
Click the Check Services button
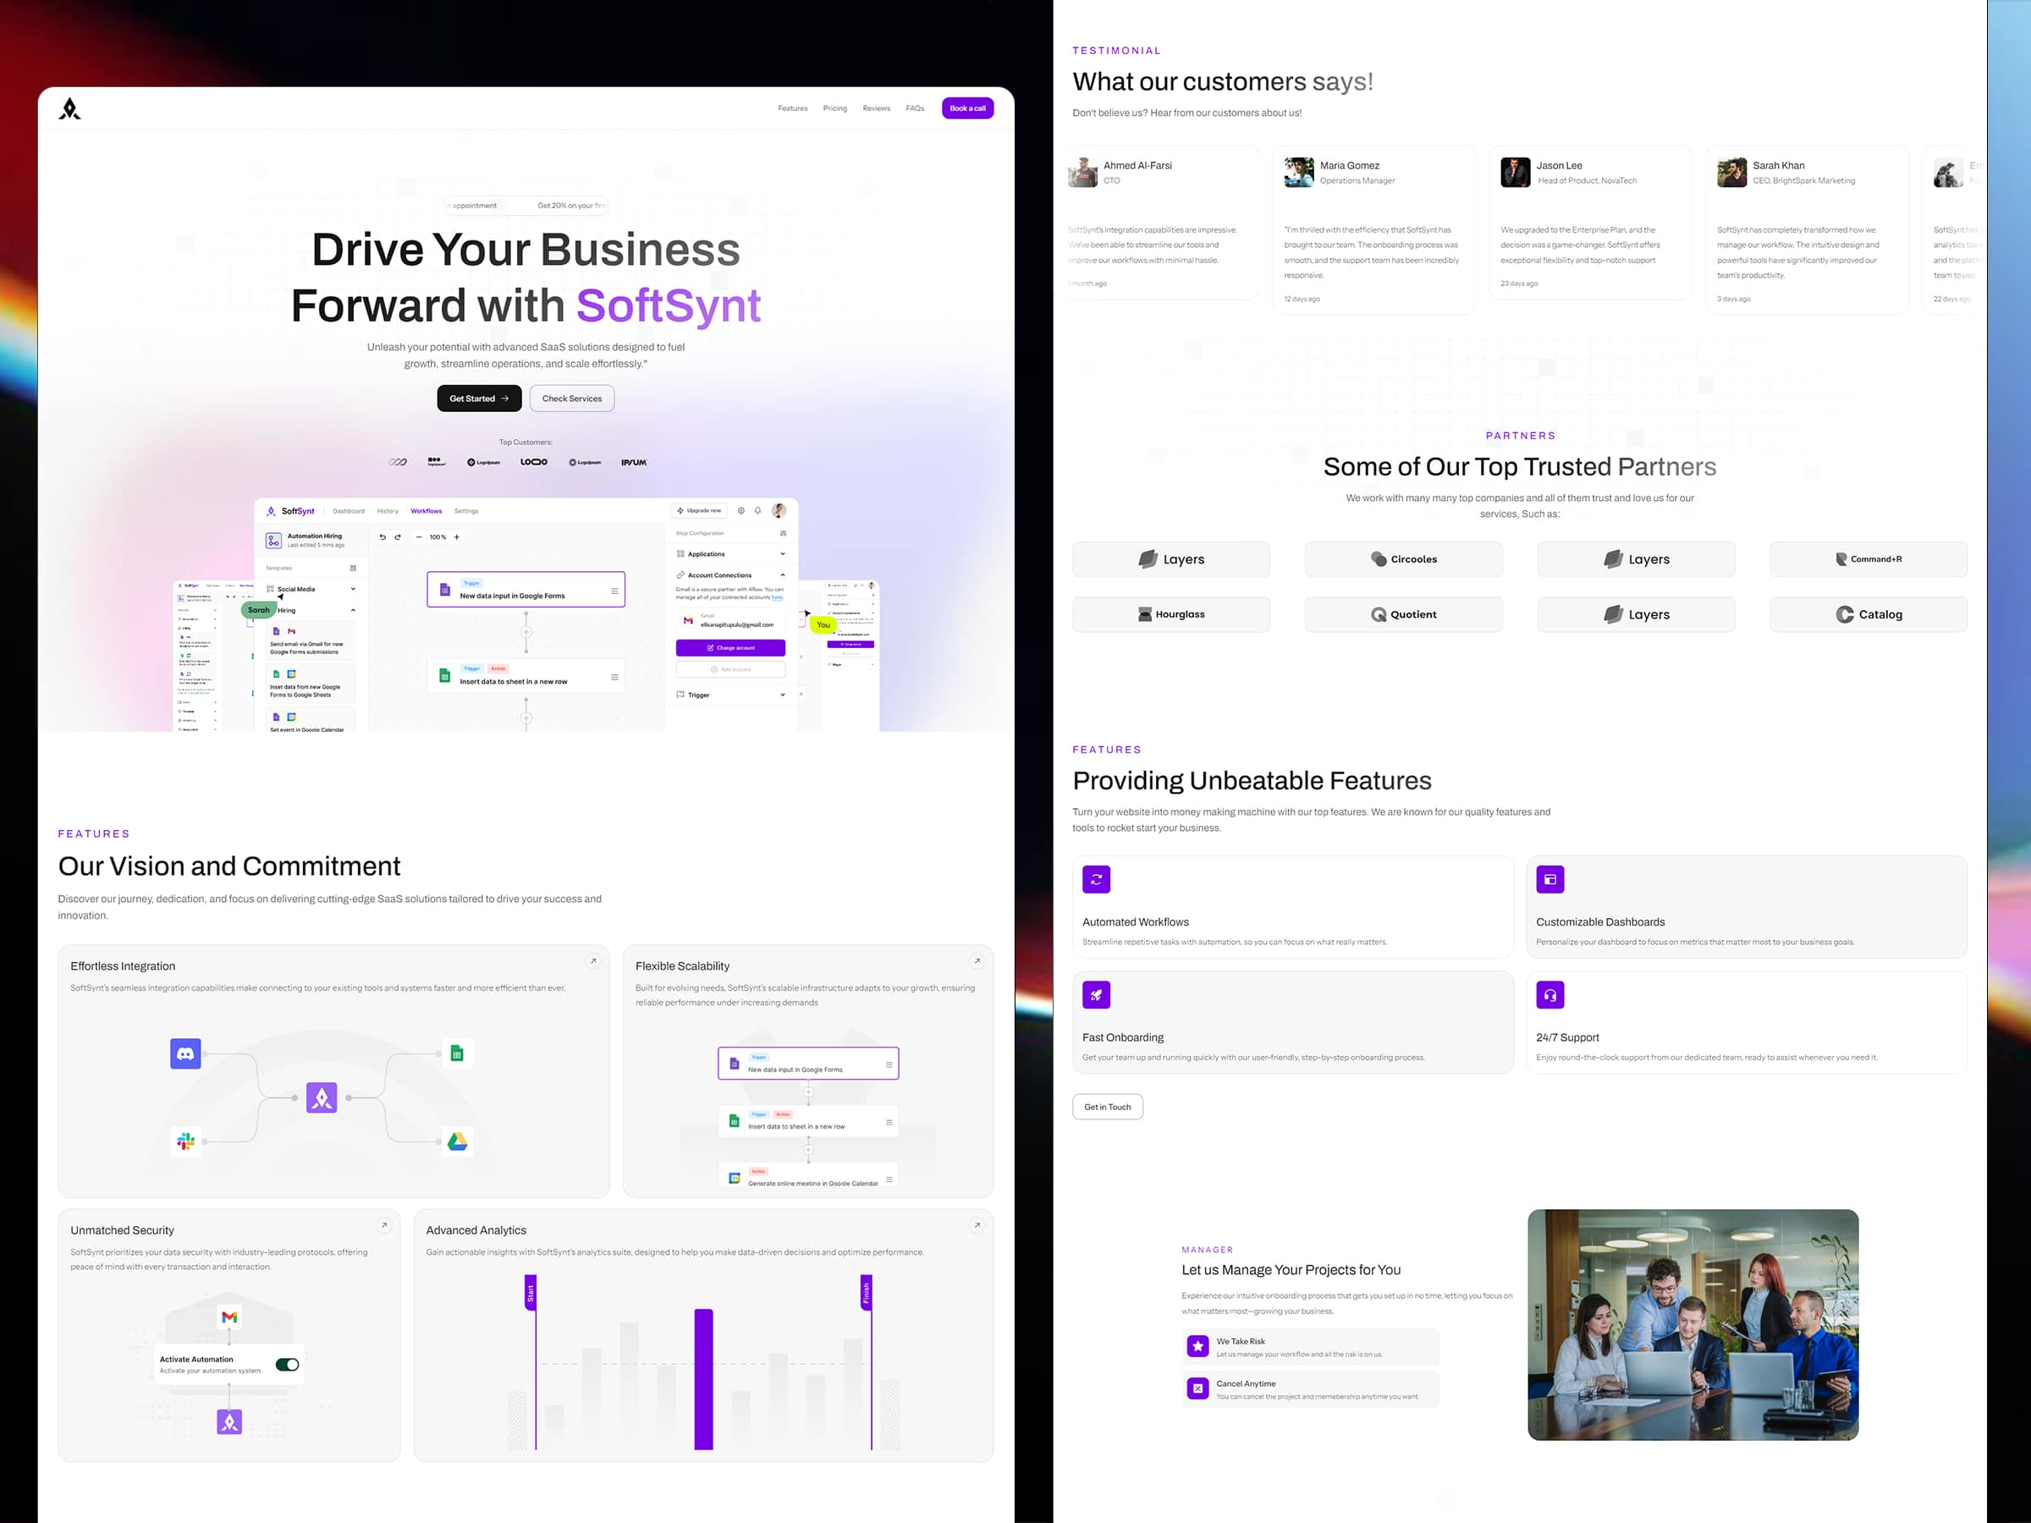[x=572, y=399]
